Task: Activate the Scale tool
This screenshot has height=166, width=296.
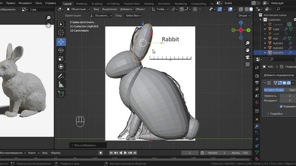Action: pyautogui.click(x=61, y=59)
